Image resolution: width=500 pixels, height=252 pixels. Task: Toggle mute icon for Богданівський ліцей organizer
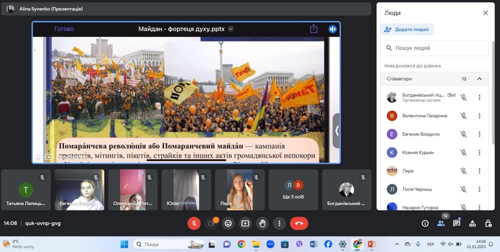(463, 98)
